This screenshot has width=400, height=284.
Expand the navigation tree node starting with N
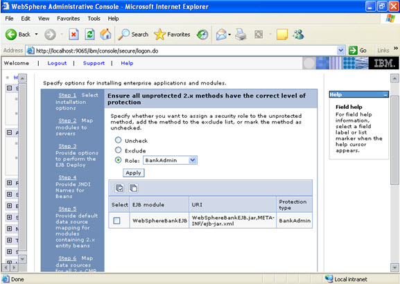coord(10,229)
